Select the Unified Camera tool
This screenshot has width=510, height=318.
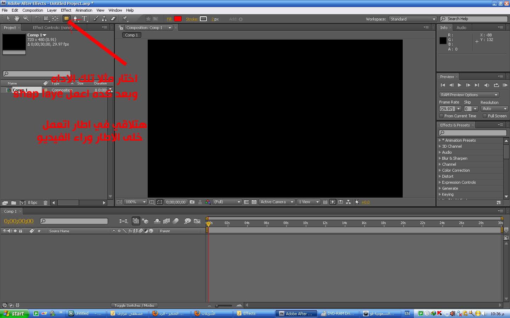[x=46, y=18]
